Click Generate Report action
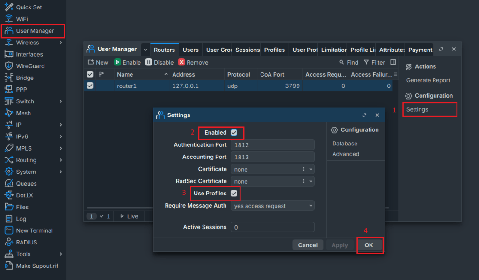The image size is (479, 280). pyautogui.click(x=428, y=80)
